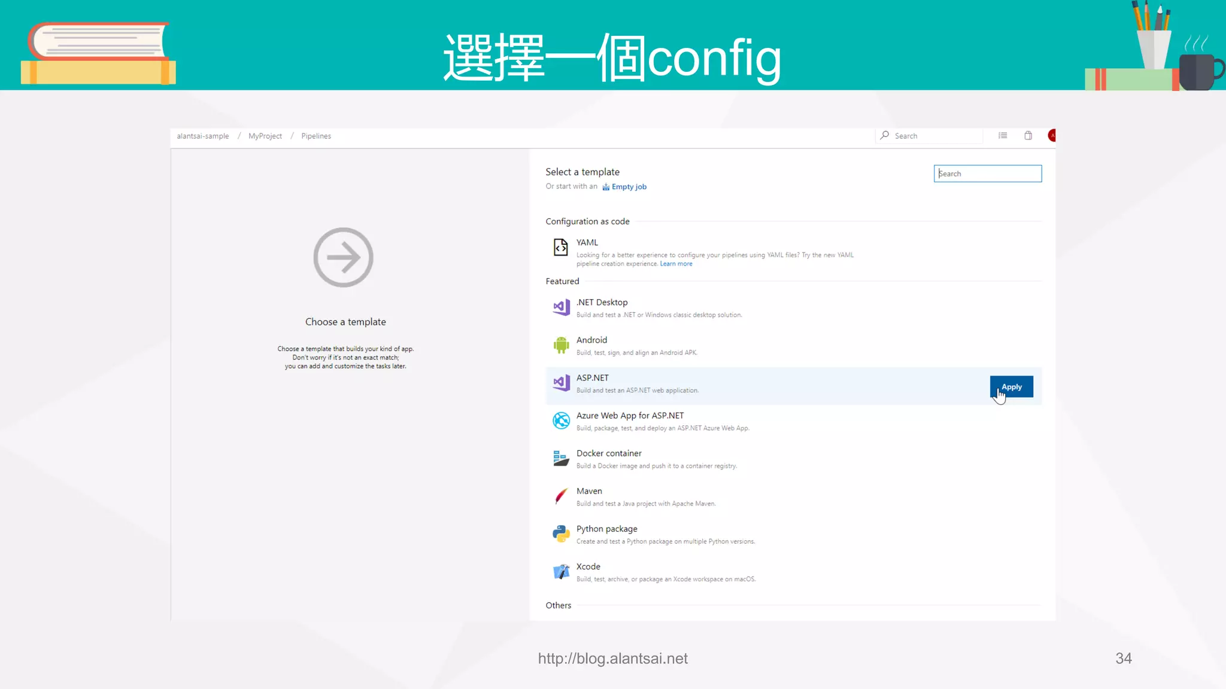Click 'Build, test, sign, and align' description
The width and height of the screenshot is (1226, 689).
[x=636, y=353]
